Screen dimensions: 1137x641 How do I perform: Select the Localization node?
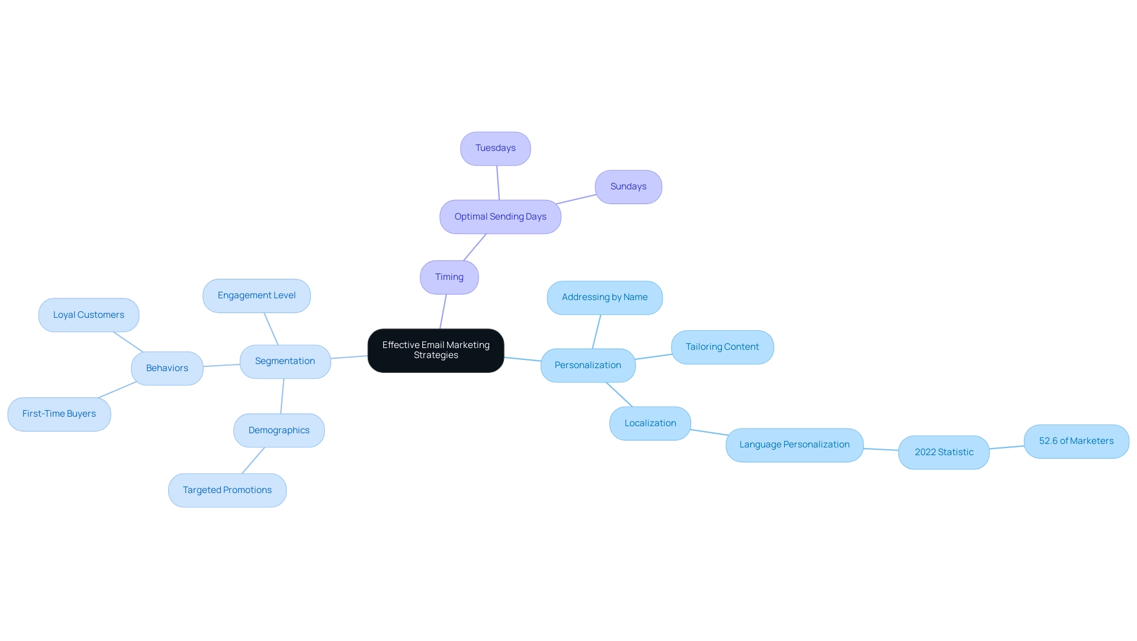point(650,423)
